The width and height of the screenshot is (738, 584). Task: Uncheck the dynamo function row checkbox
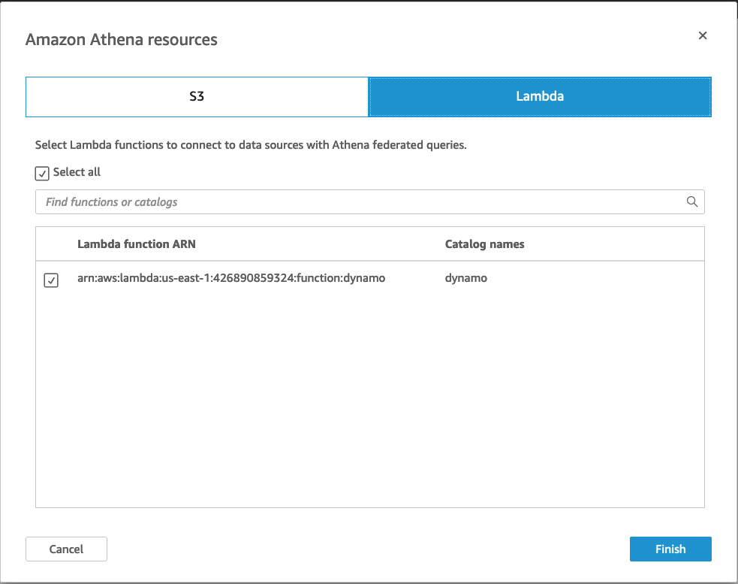point(51,280)
